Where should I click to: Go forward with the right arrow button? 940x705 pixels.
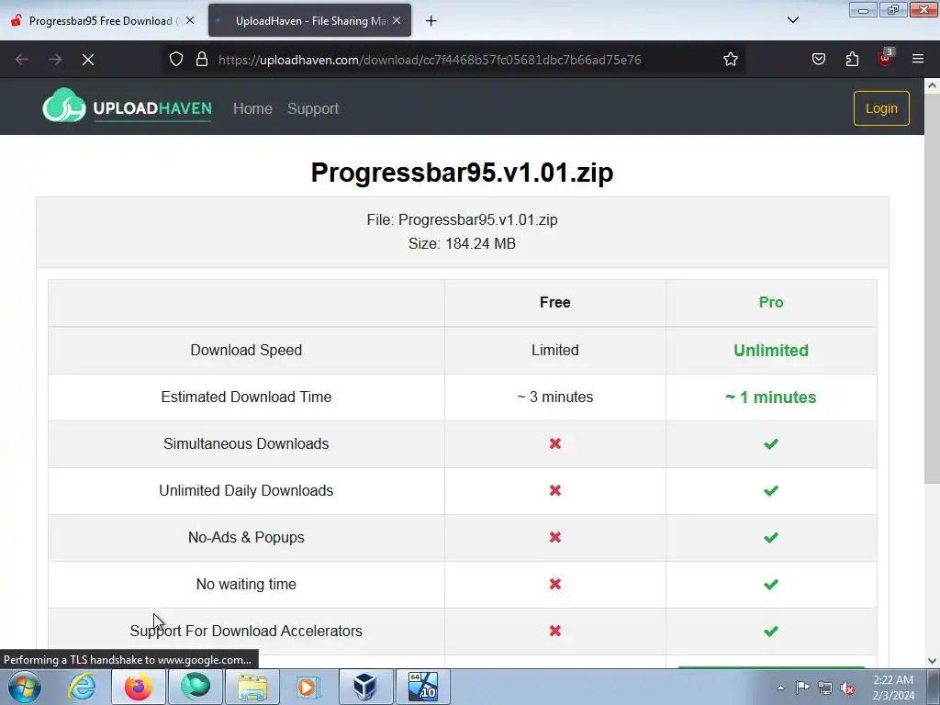tap(55, 60)
